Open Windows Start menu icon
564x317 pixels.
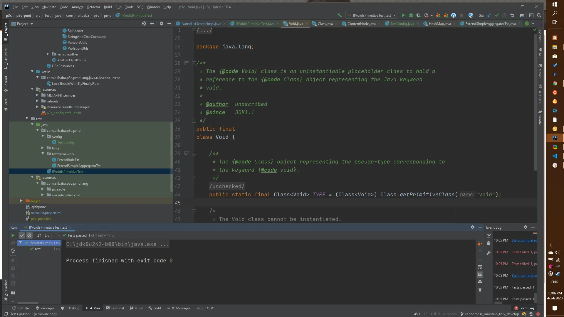click(x=555, y=4)
